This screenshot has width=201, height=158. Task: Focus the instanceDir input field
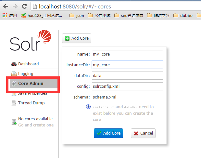pos(127,65)
